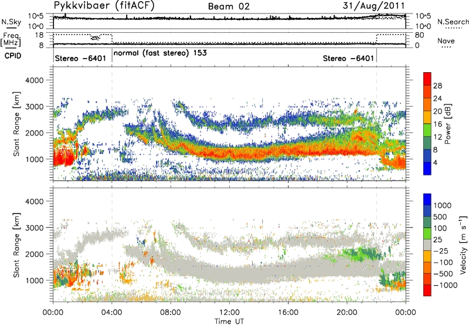
Task: Click the 'Nave' legend label
Action: coord(446,40)
